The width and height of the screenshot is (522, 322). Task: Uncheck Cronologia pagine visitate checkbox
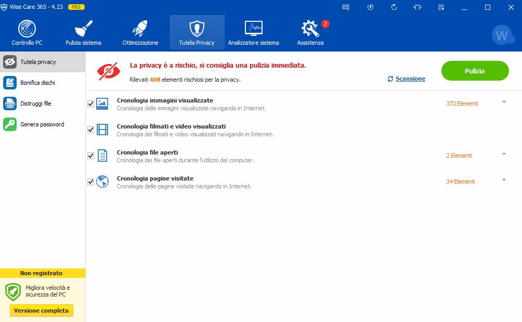90,182
